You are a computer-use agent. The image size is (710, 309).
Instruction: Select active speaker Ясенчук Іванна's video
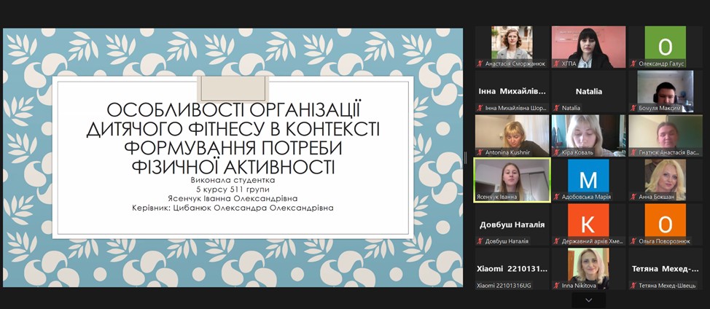click(x=512, y=179)
